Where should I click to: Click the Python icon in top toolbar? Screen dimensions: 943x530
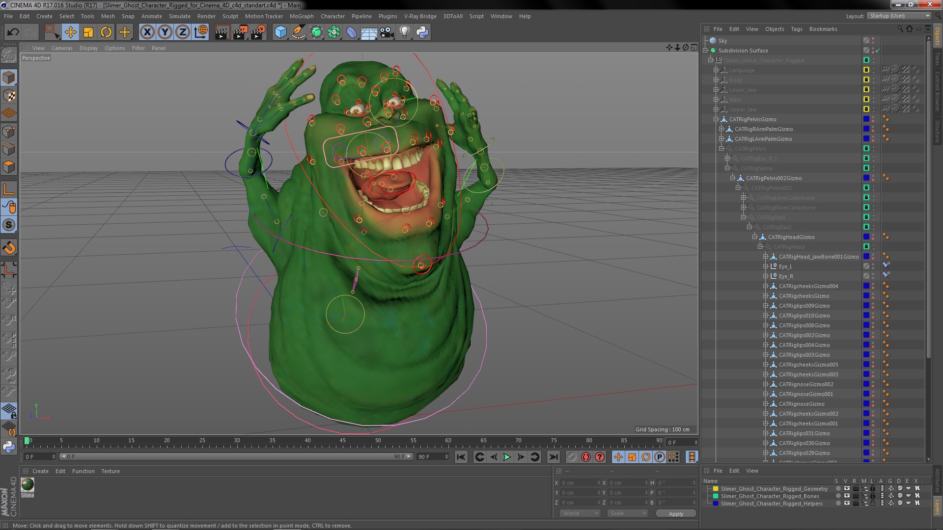(x=422, y=32)
